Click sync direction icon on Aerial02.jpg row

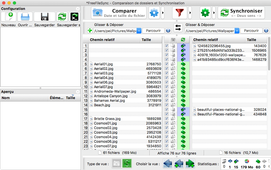(183, 69)
